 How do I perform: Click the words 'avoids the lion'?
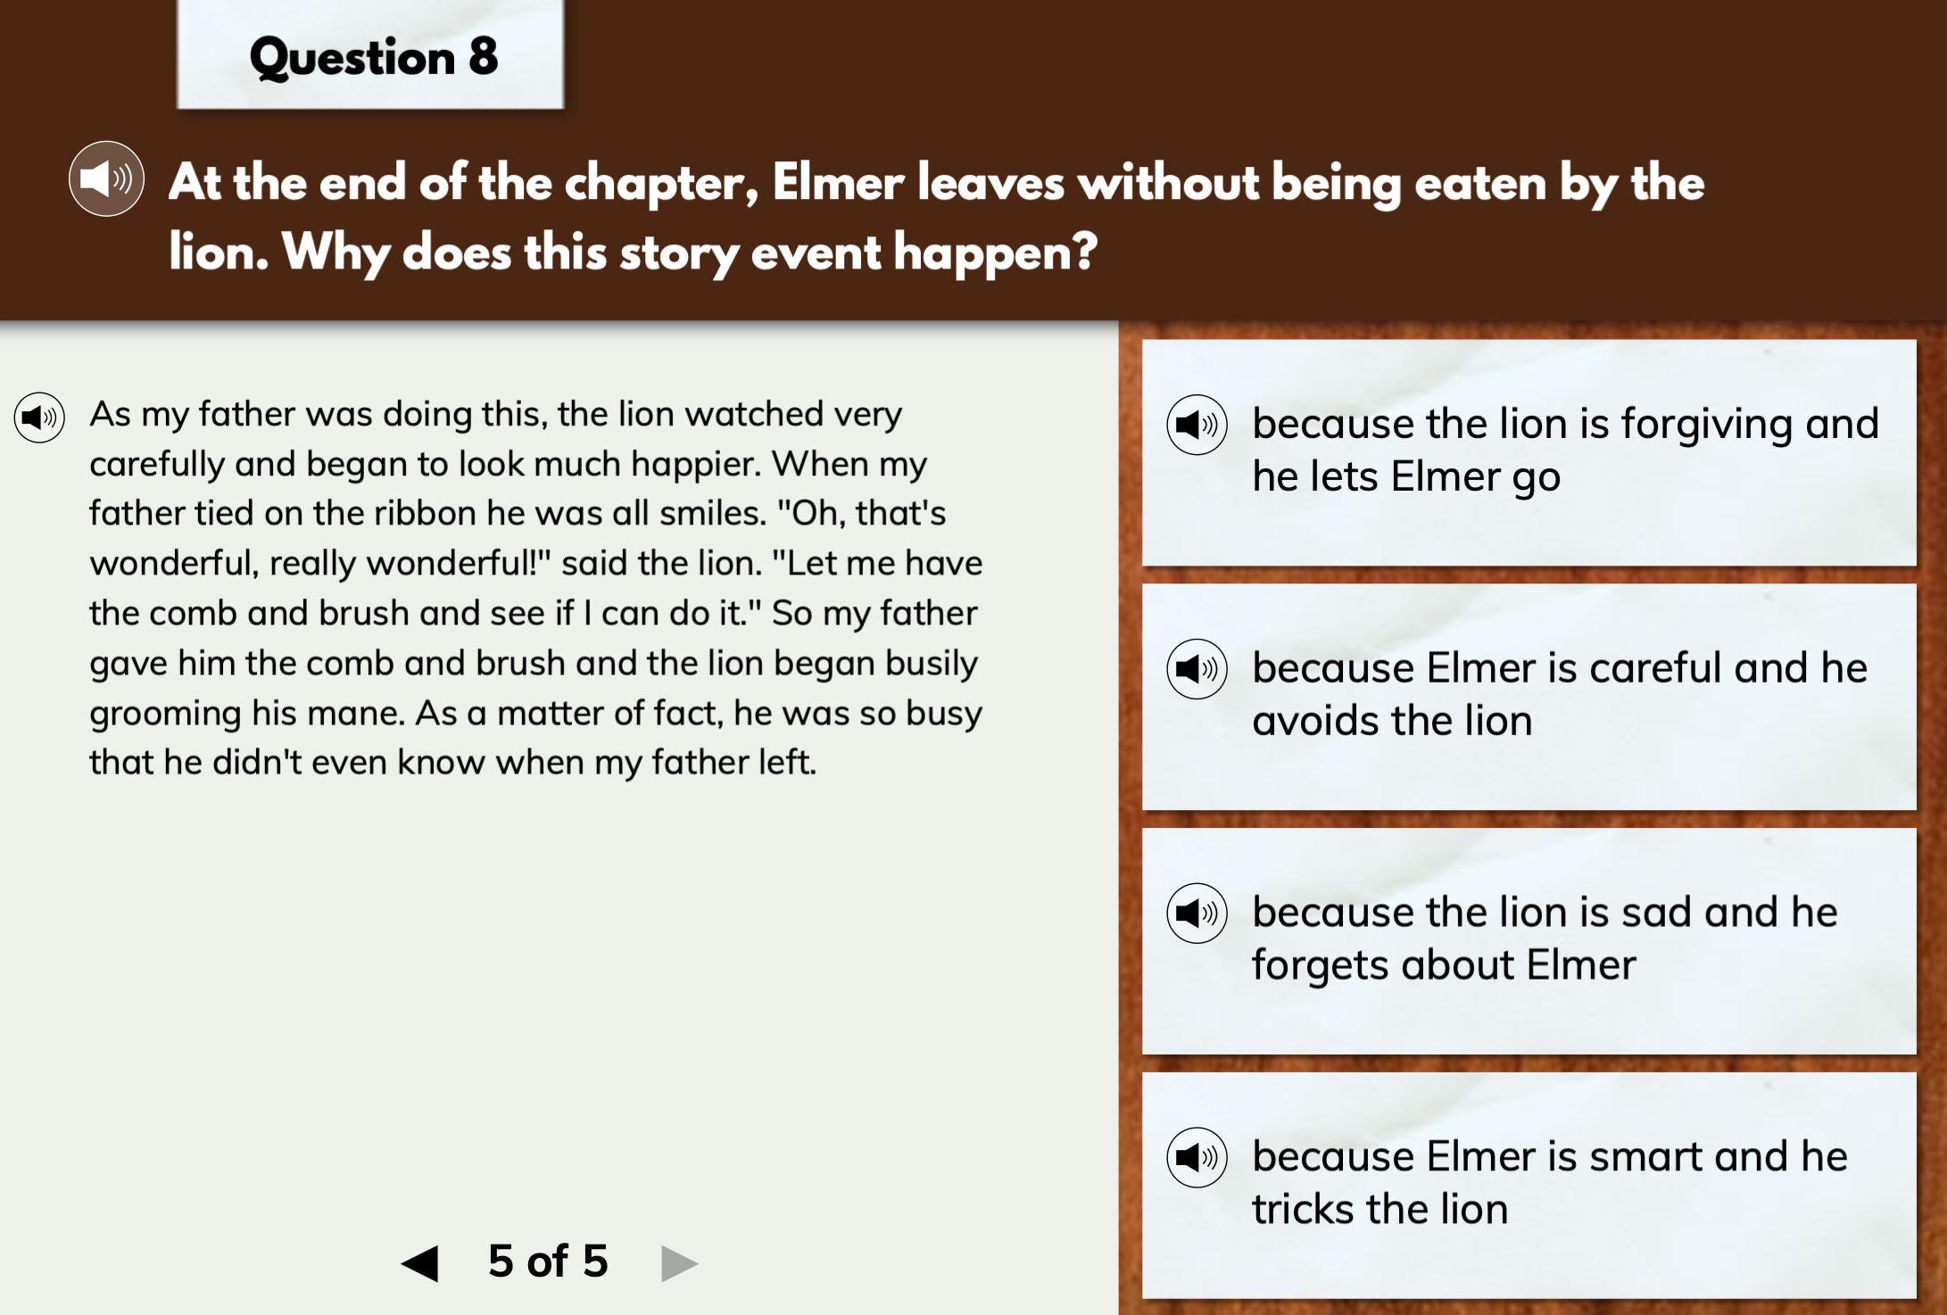(x=1391, y=721)
